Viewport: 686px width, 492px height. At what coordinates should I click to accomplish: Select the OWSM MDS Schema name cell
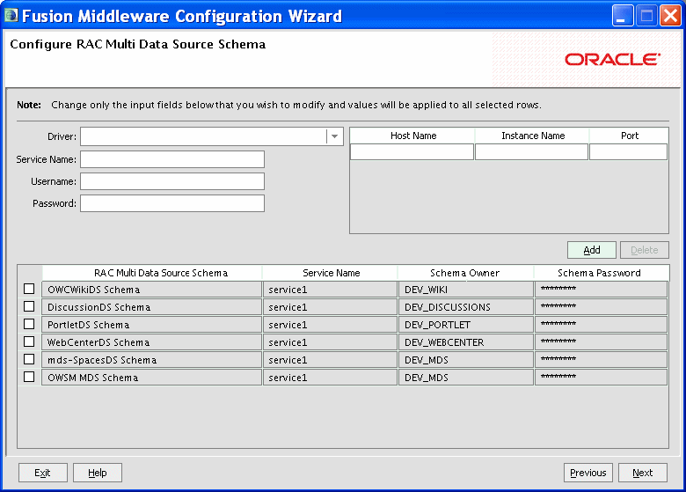click(x=151, y=378)
